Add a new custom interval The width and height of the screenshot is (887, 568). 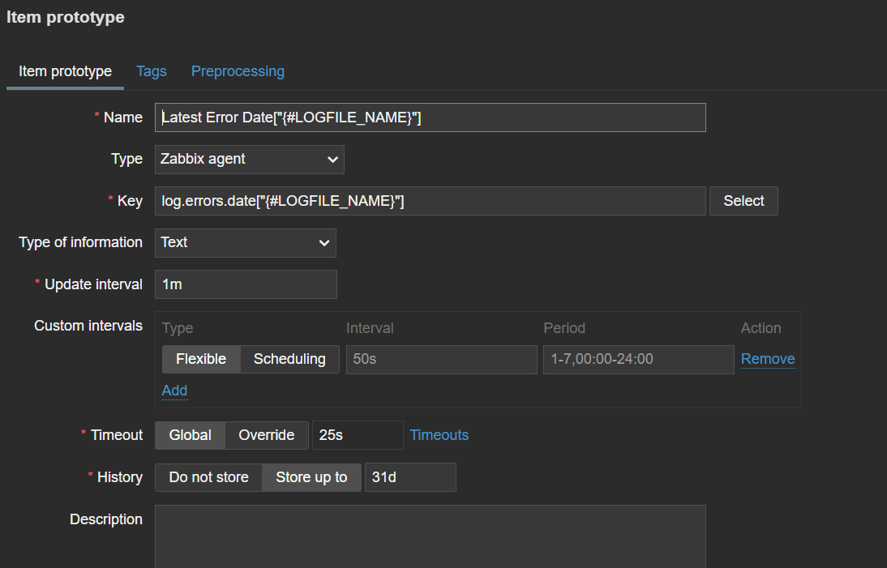point(174,391)
